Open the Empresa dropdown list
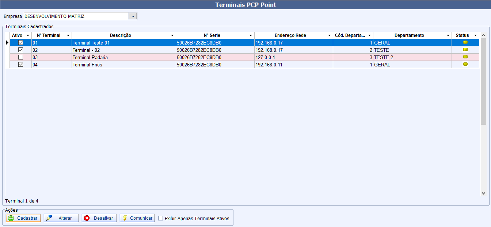 click(x=133, y=16)
